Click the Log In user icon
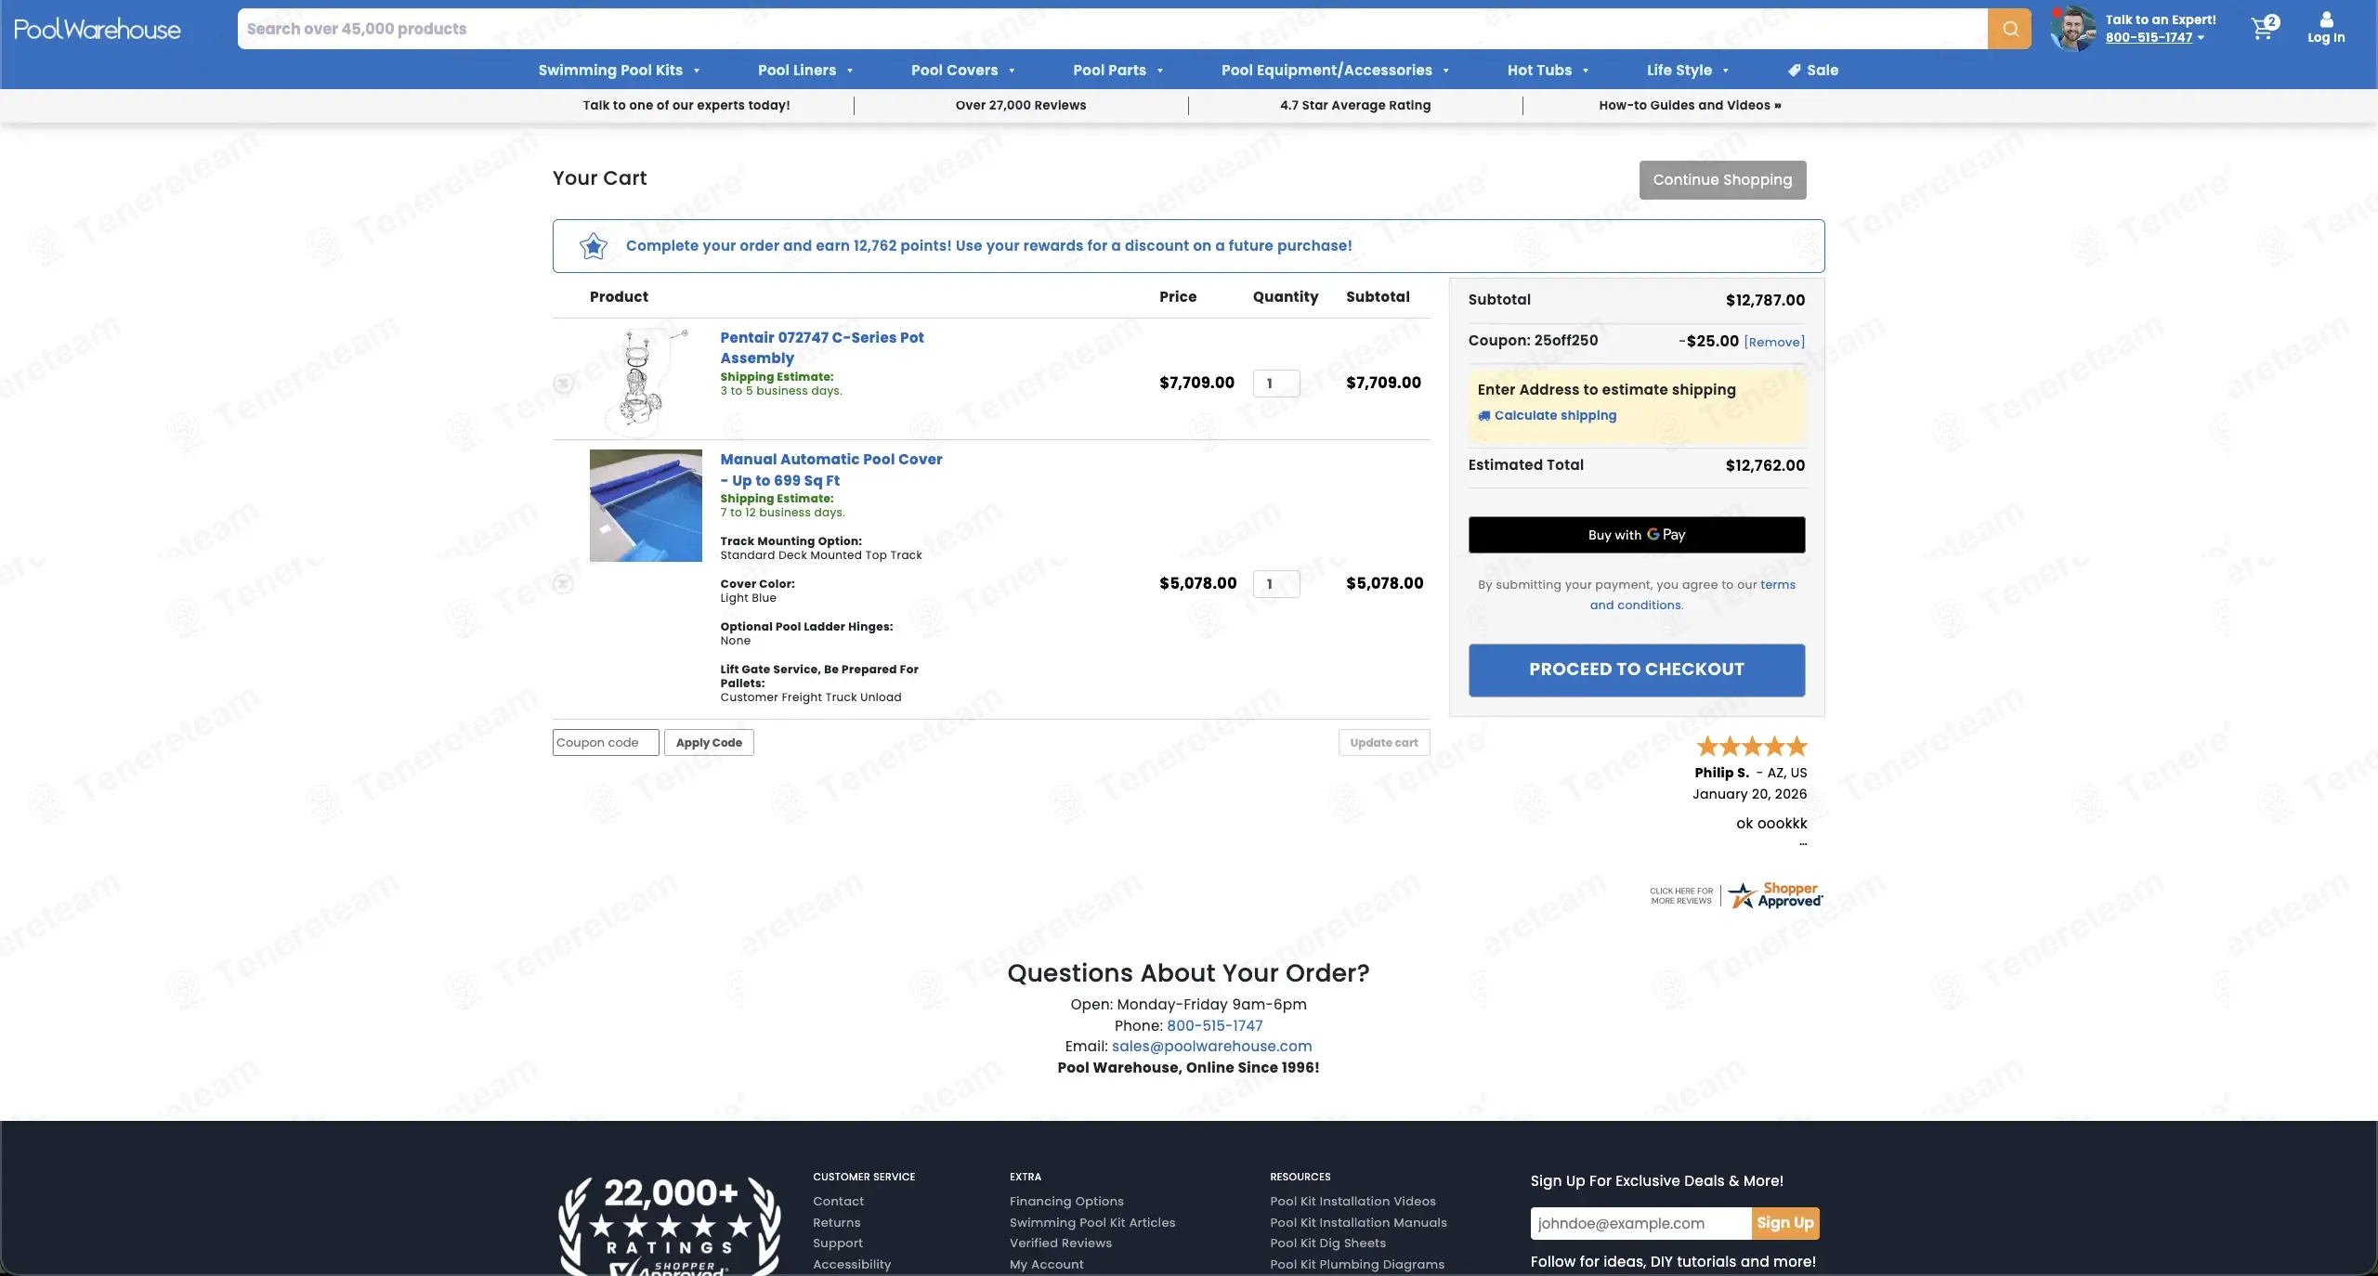The width and height of the screenshot is (2378, 1276). point(2326,28)
